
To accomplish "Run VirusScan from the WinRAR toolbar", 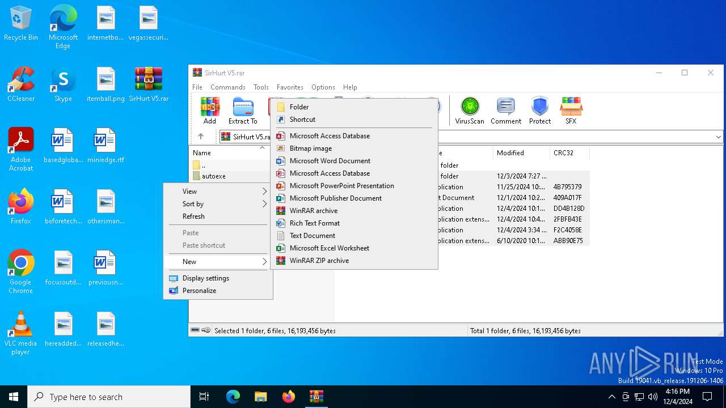I will (x=470, y=110).
